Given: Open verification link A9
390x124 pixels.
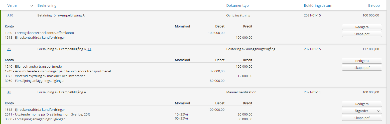Looking at the screenshot, I should 9,49.
